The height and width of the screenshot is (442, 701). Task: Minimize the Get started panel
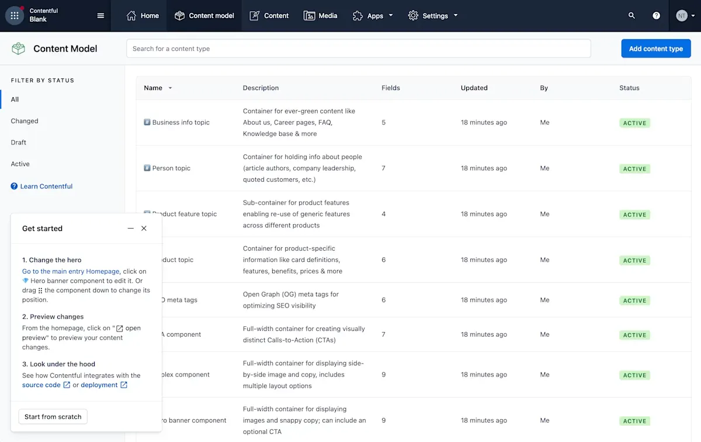[x=130, y=229]
